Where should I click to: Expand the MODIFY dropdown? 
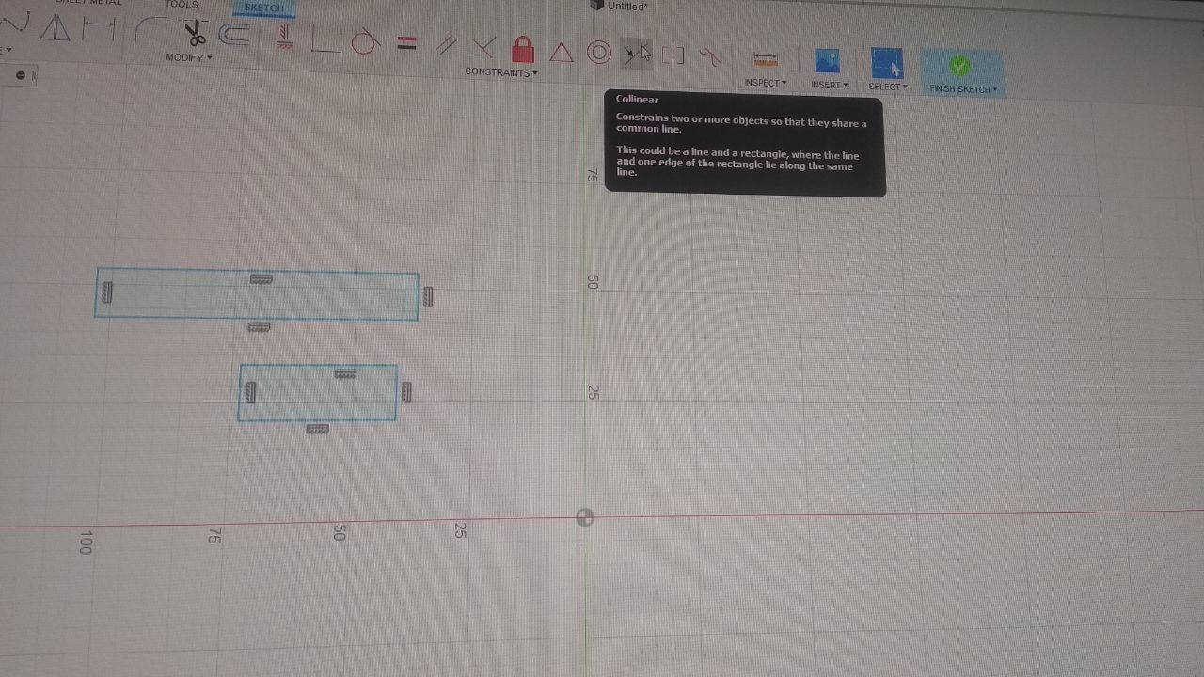click(x=189, y=58)
